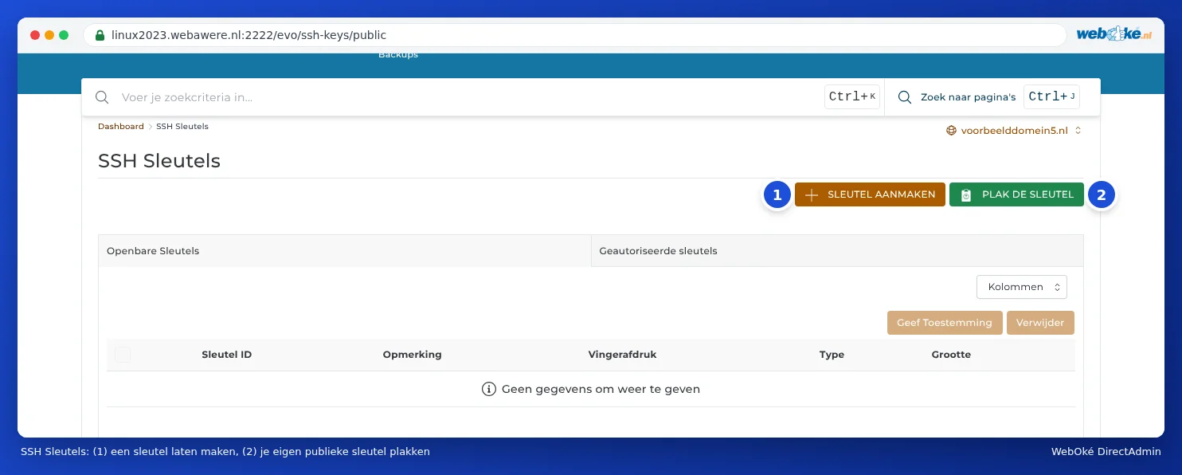This screenshot has width=1182, height=475.
Task: Switch to the Geautoriseerde sleutels tab
Action: [x=837, y=251]
